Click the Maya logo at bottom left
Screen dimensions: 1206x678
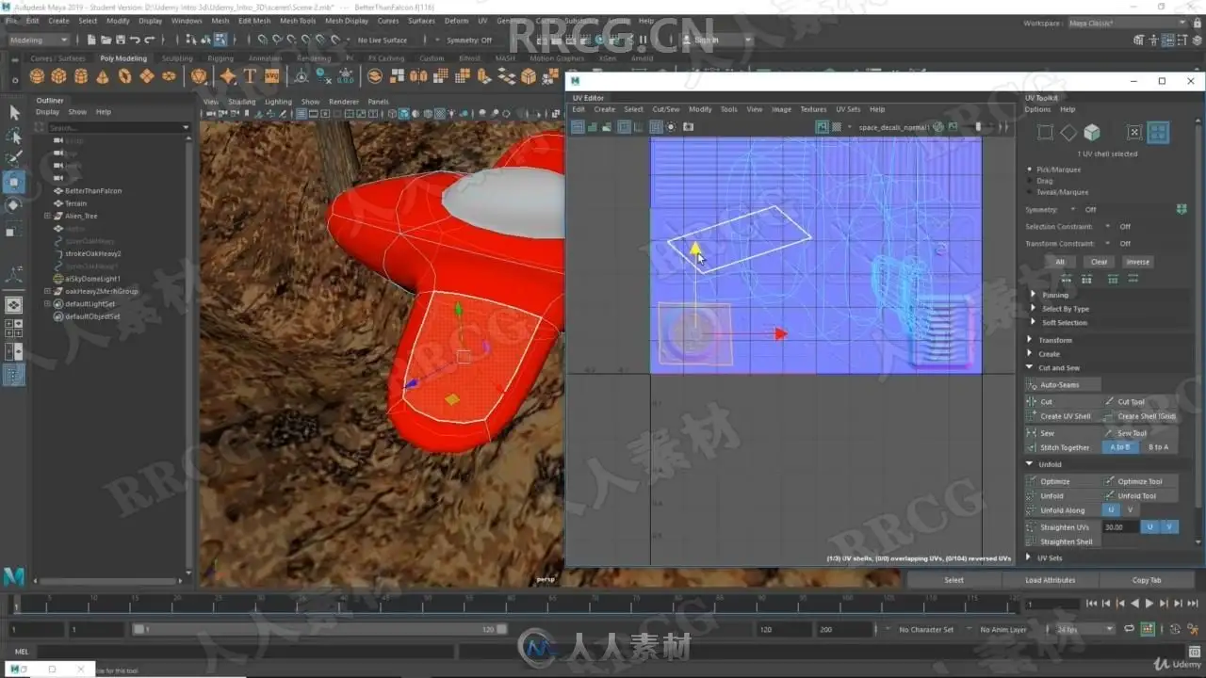pyautogui.click(x=13, y=575)
